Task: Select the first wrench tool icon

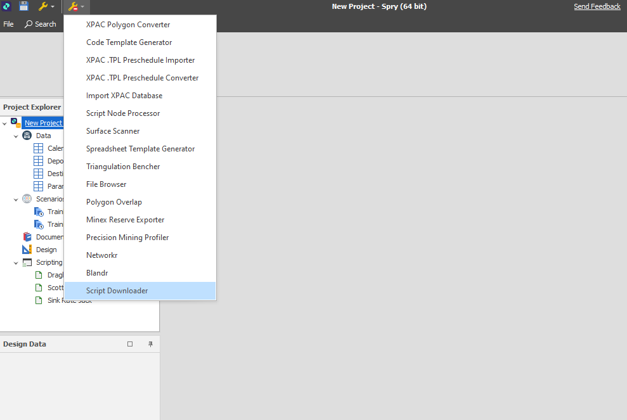Action: pyautogui.click(x=42, y=6)
